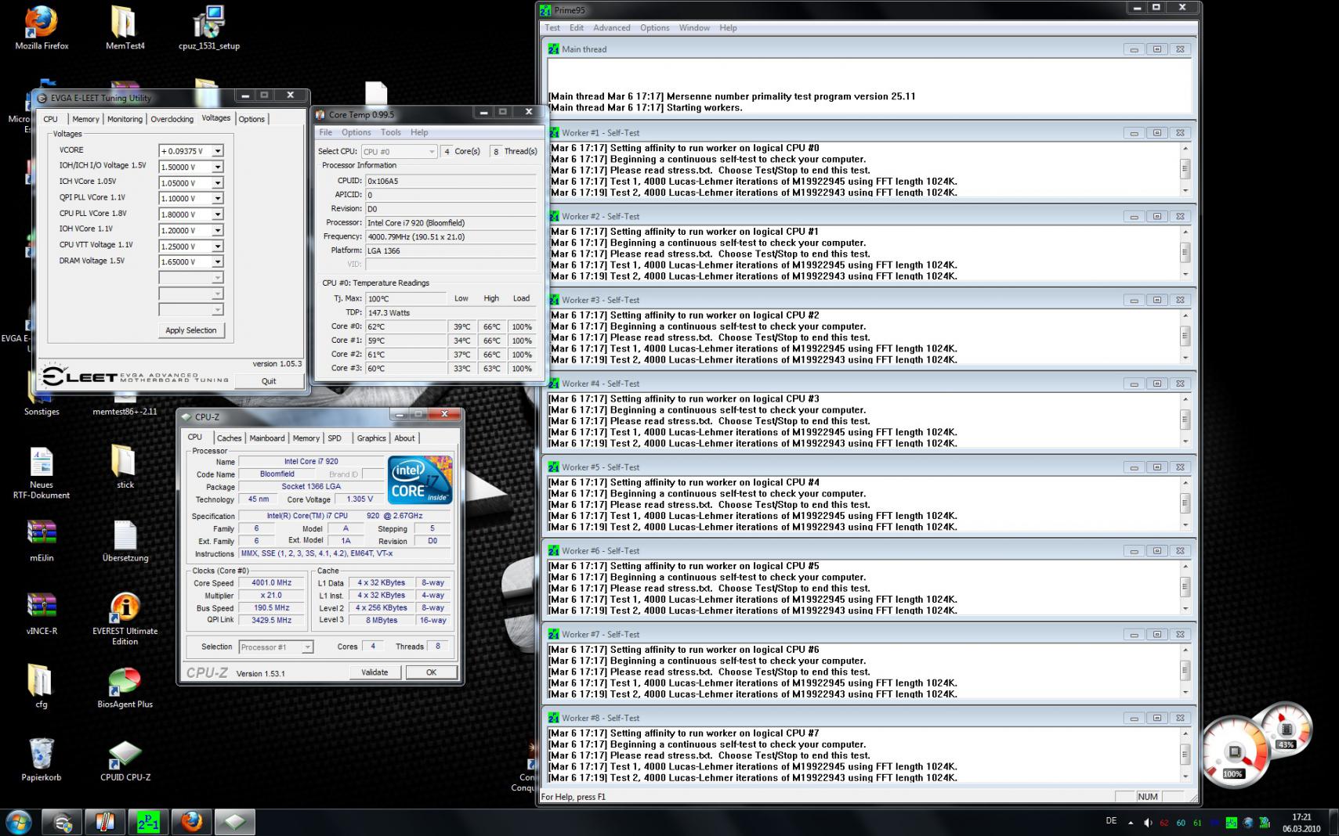1339x836 pixels.
Task: Open the CPU VTT Voltage dropdown
Action: (218, 247)
